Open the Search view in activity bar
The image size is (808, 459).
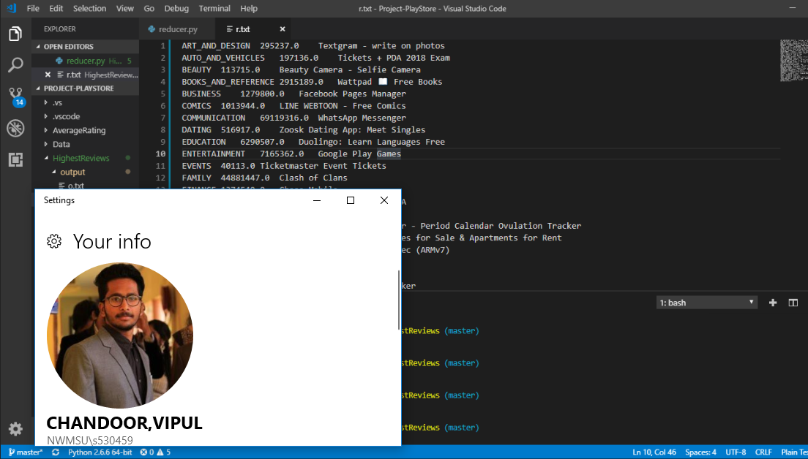point(15,66)
